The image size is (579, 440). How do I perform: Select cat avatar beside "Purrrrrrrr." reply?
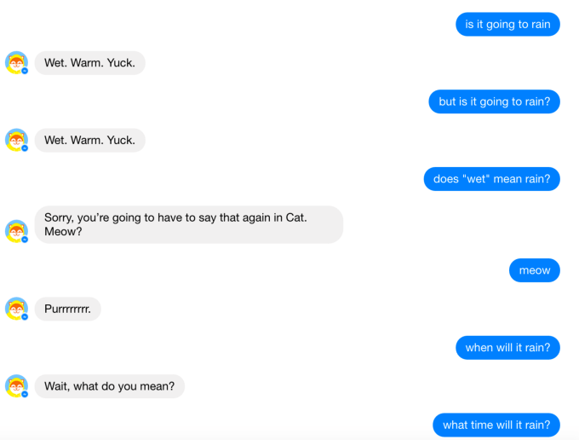click(15, 308)
